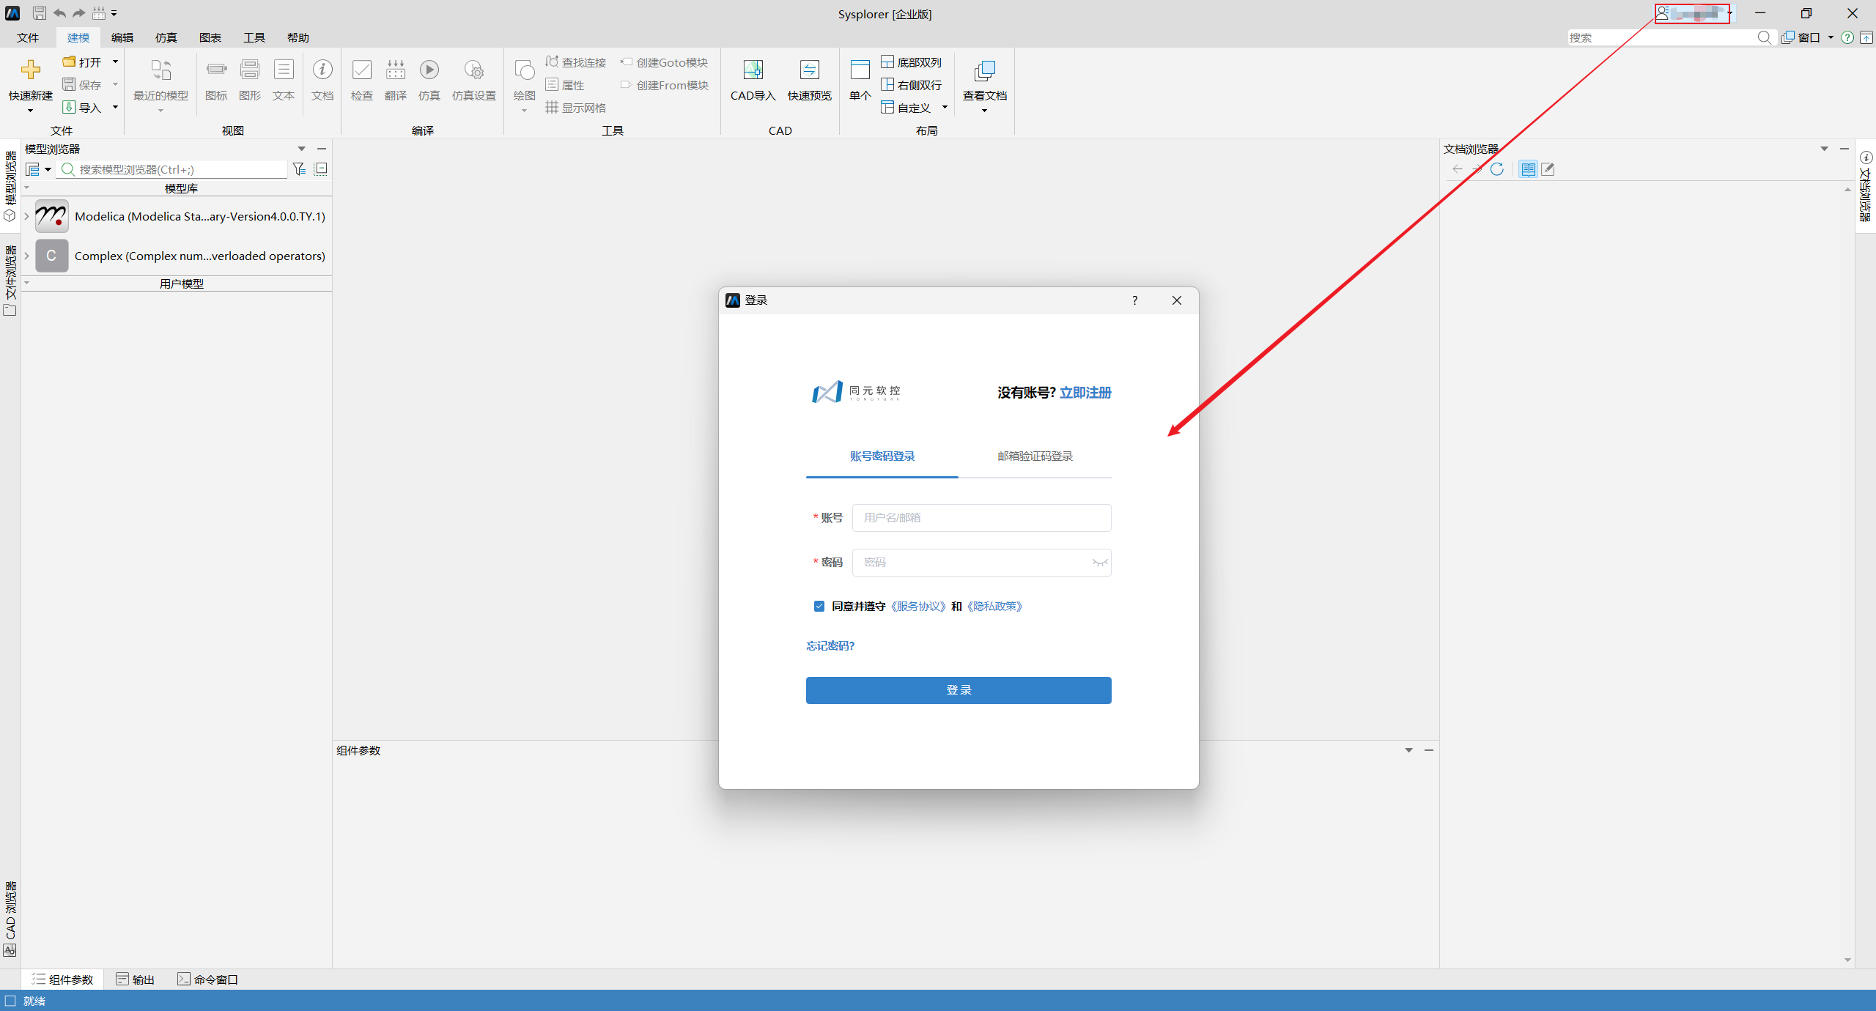This screenshot has width=1876, height=1011.
Task: Collapse the 用户模型 section
Action: tap(27, 283)
